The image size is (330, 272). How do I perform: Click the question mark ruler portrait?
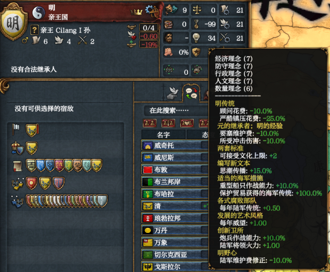(34, 30)
